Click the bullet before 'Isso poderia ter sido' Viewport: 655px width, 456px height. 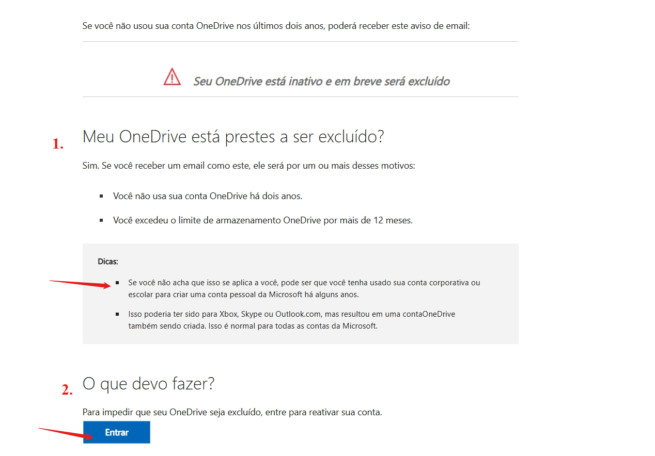point(117,314)
